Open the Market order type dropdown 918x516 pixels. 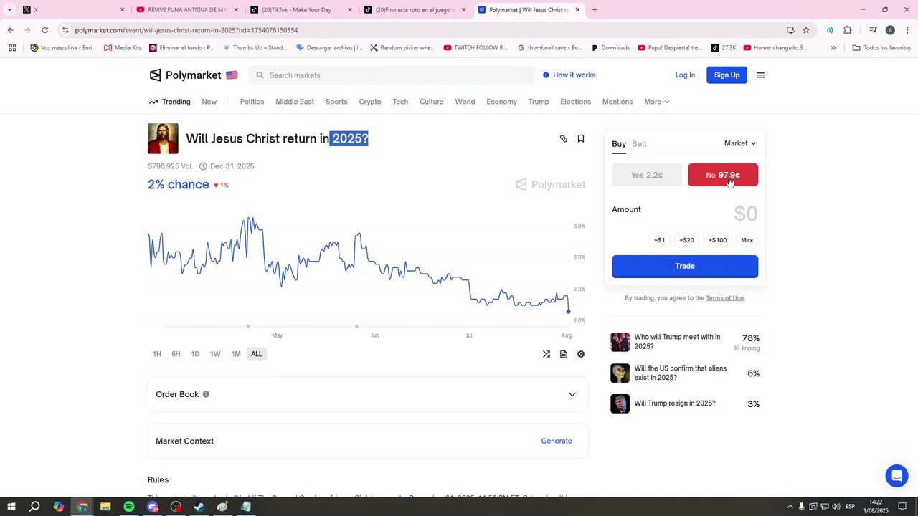pyautogui.click(x=740, y=143)
